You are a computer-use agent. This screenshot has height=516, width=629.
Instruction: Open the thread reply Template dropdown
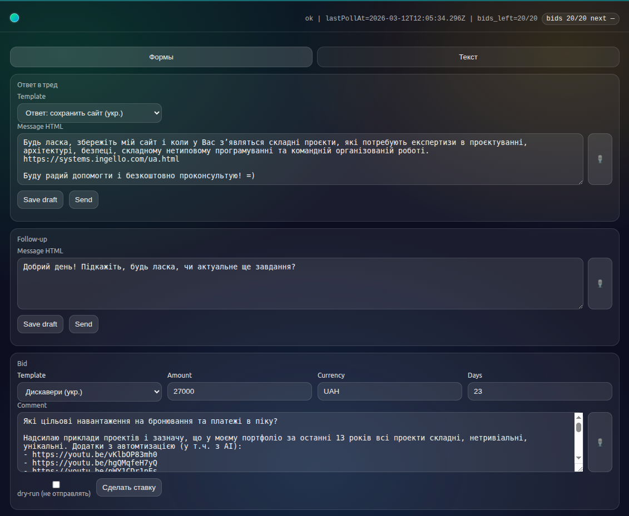pyautogui.click(x=90, y=113)
